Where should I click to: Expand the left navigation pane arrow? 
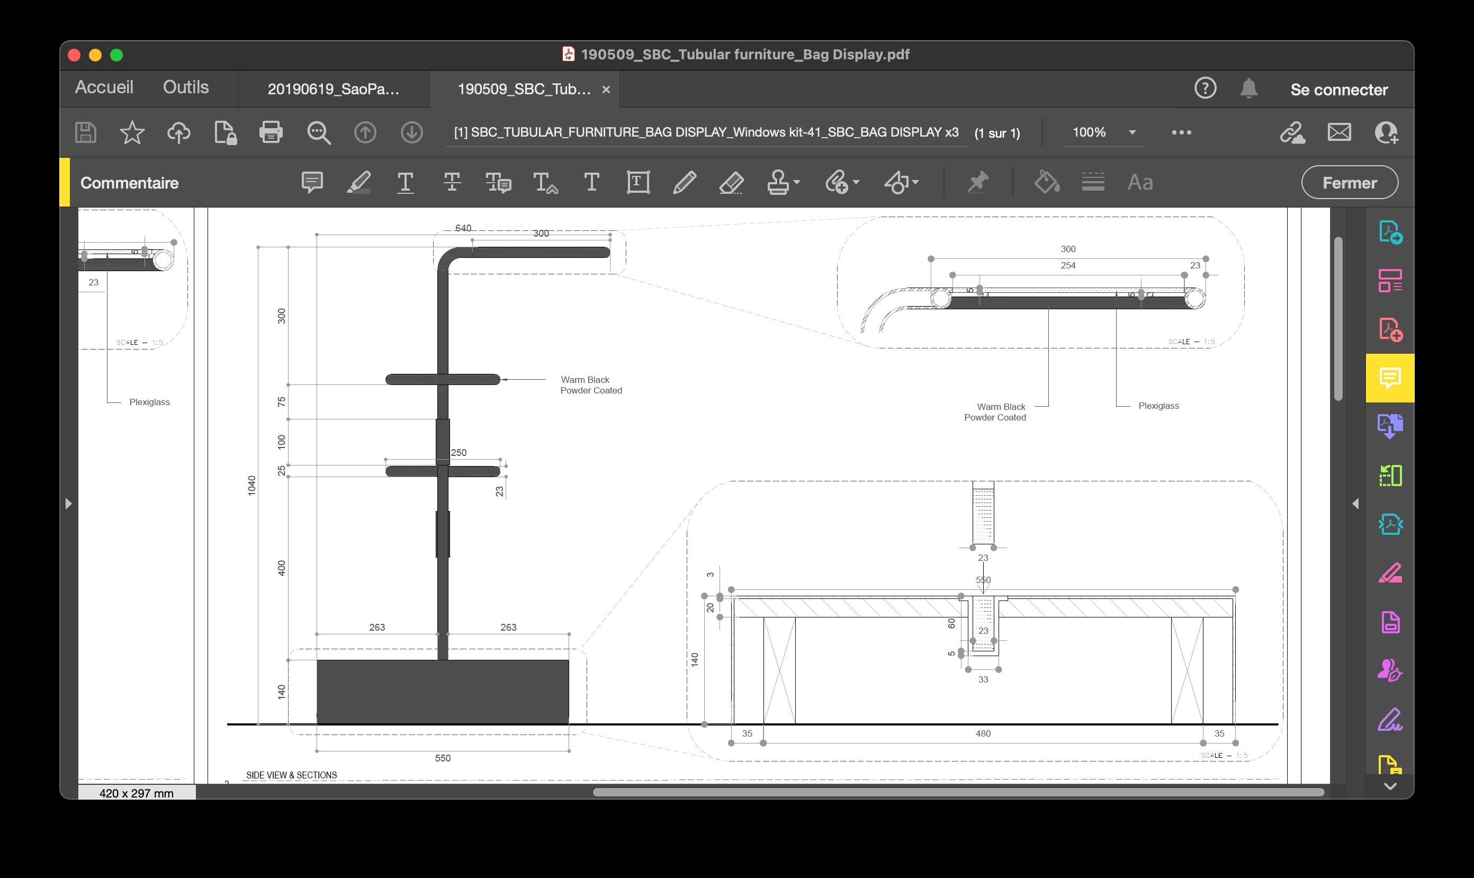point(69,504)
